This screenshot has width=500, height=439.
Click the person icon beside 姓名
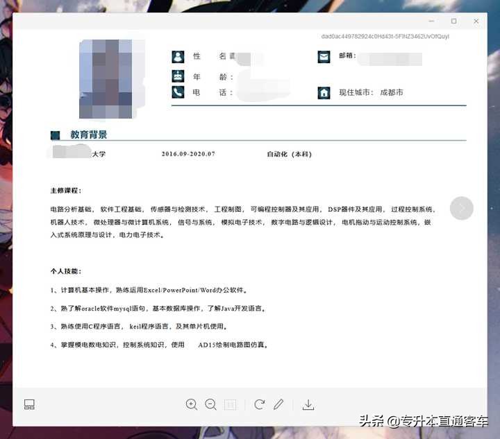click(x=178, y=57)
